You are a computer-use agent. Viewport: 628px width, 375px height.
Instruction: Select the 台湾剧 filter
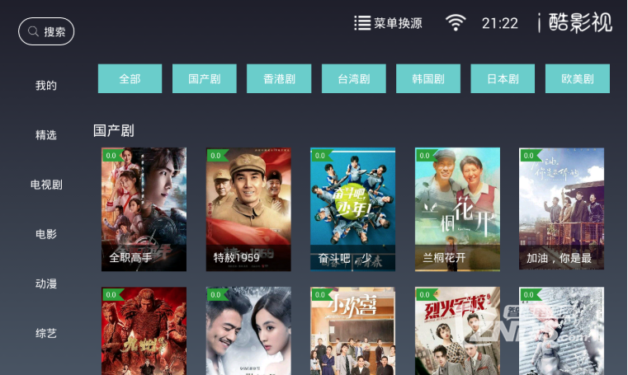click(x=354, y=79)
